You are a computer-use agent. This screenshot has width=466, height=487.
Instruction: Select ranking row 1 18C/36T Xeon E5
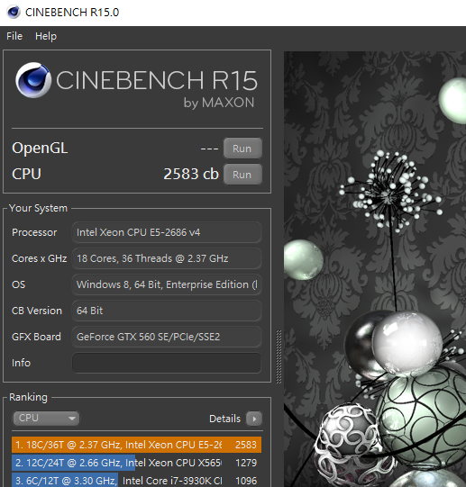(137, 445)
